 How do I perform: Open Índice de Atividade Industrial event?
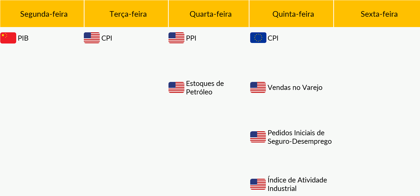click(297, 184)
